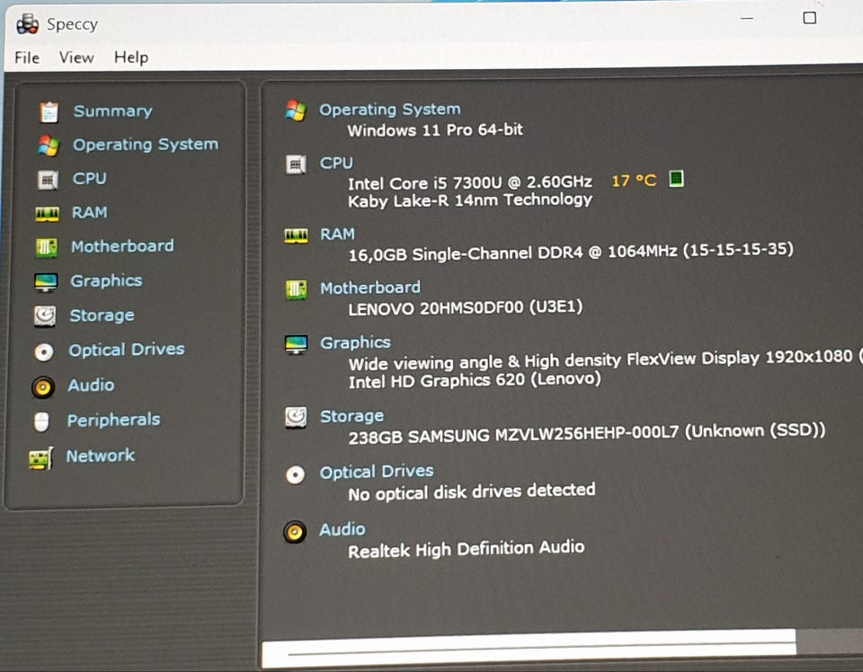Go to RAM section in sidebar

pyautogui.click(x=90, y=213)
